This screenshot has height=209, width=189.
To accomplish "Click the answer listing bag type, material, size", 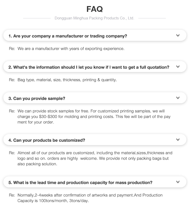I will [67, 80].
